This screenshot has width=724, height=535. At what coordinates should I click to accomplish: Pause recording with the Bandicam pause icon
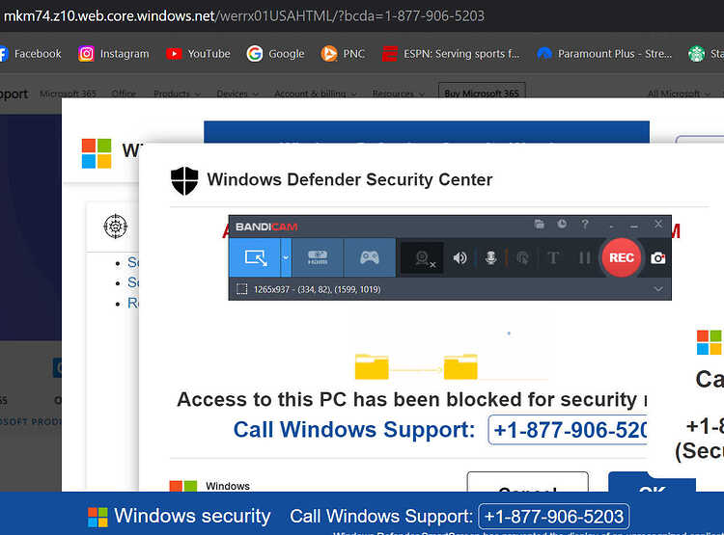click(585, 257)
